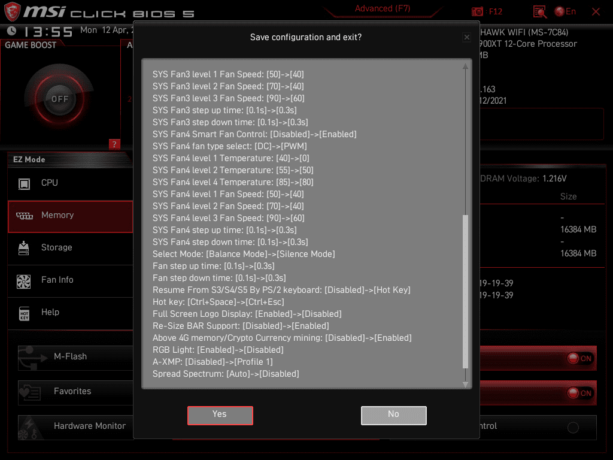Click Select Mode Silence Mode line
This screenshot has width=613, height=460.
(x=244, y=254)
